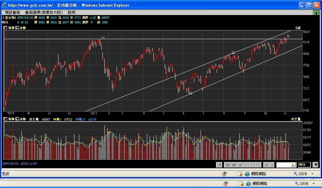Image resolution: width=322 pixels, height=188 pixels.
Task: Click the L2 marker on the chart
Action: click(x=191, y=93)
